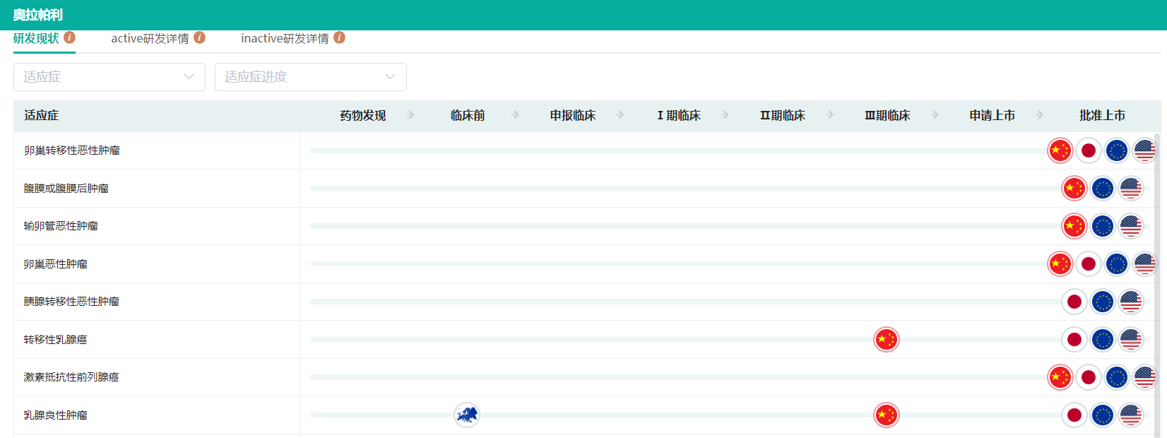Click II期临床 column header
This screenshot has width=1167, height=438.
coord(783,116)
